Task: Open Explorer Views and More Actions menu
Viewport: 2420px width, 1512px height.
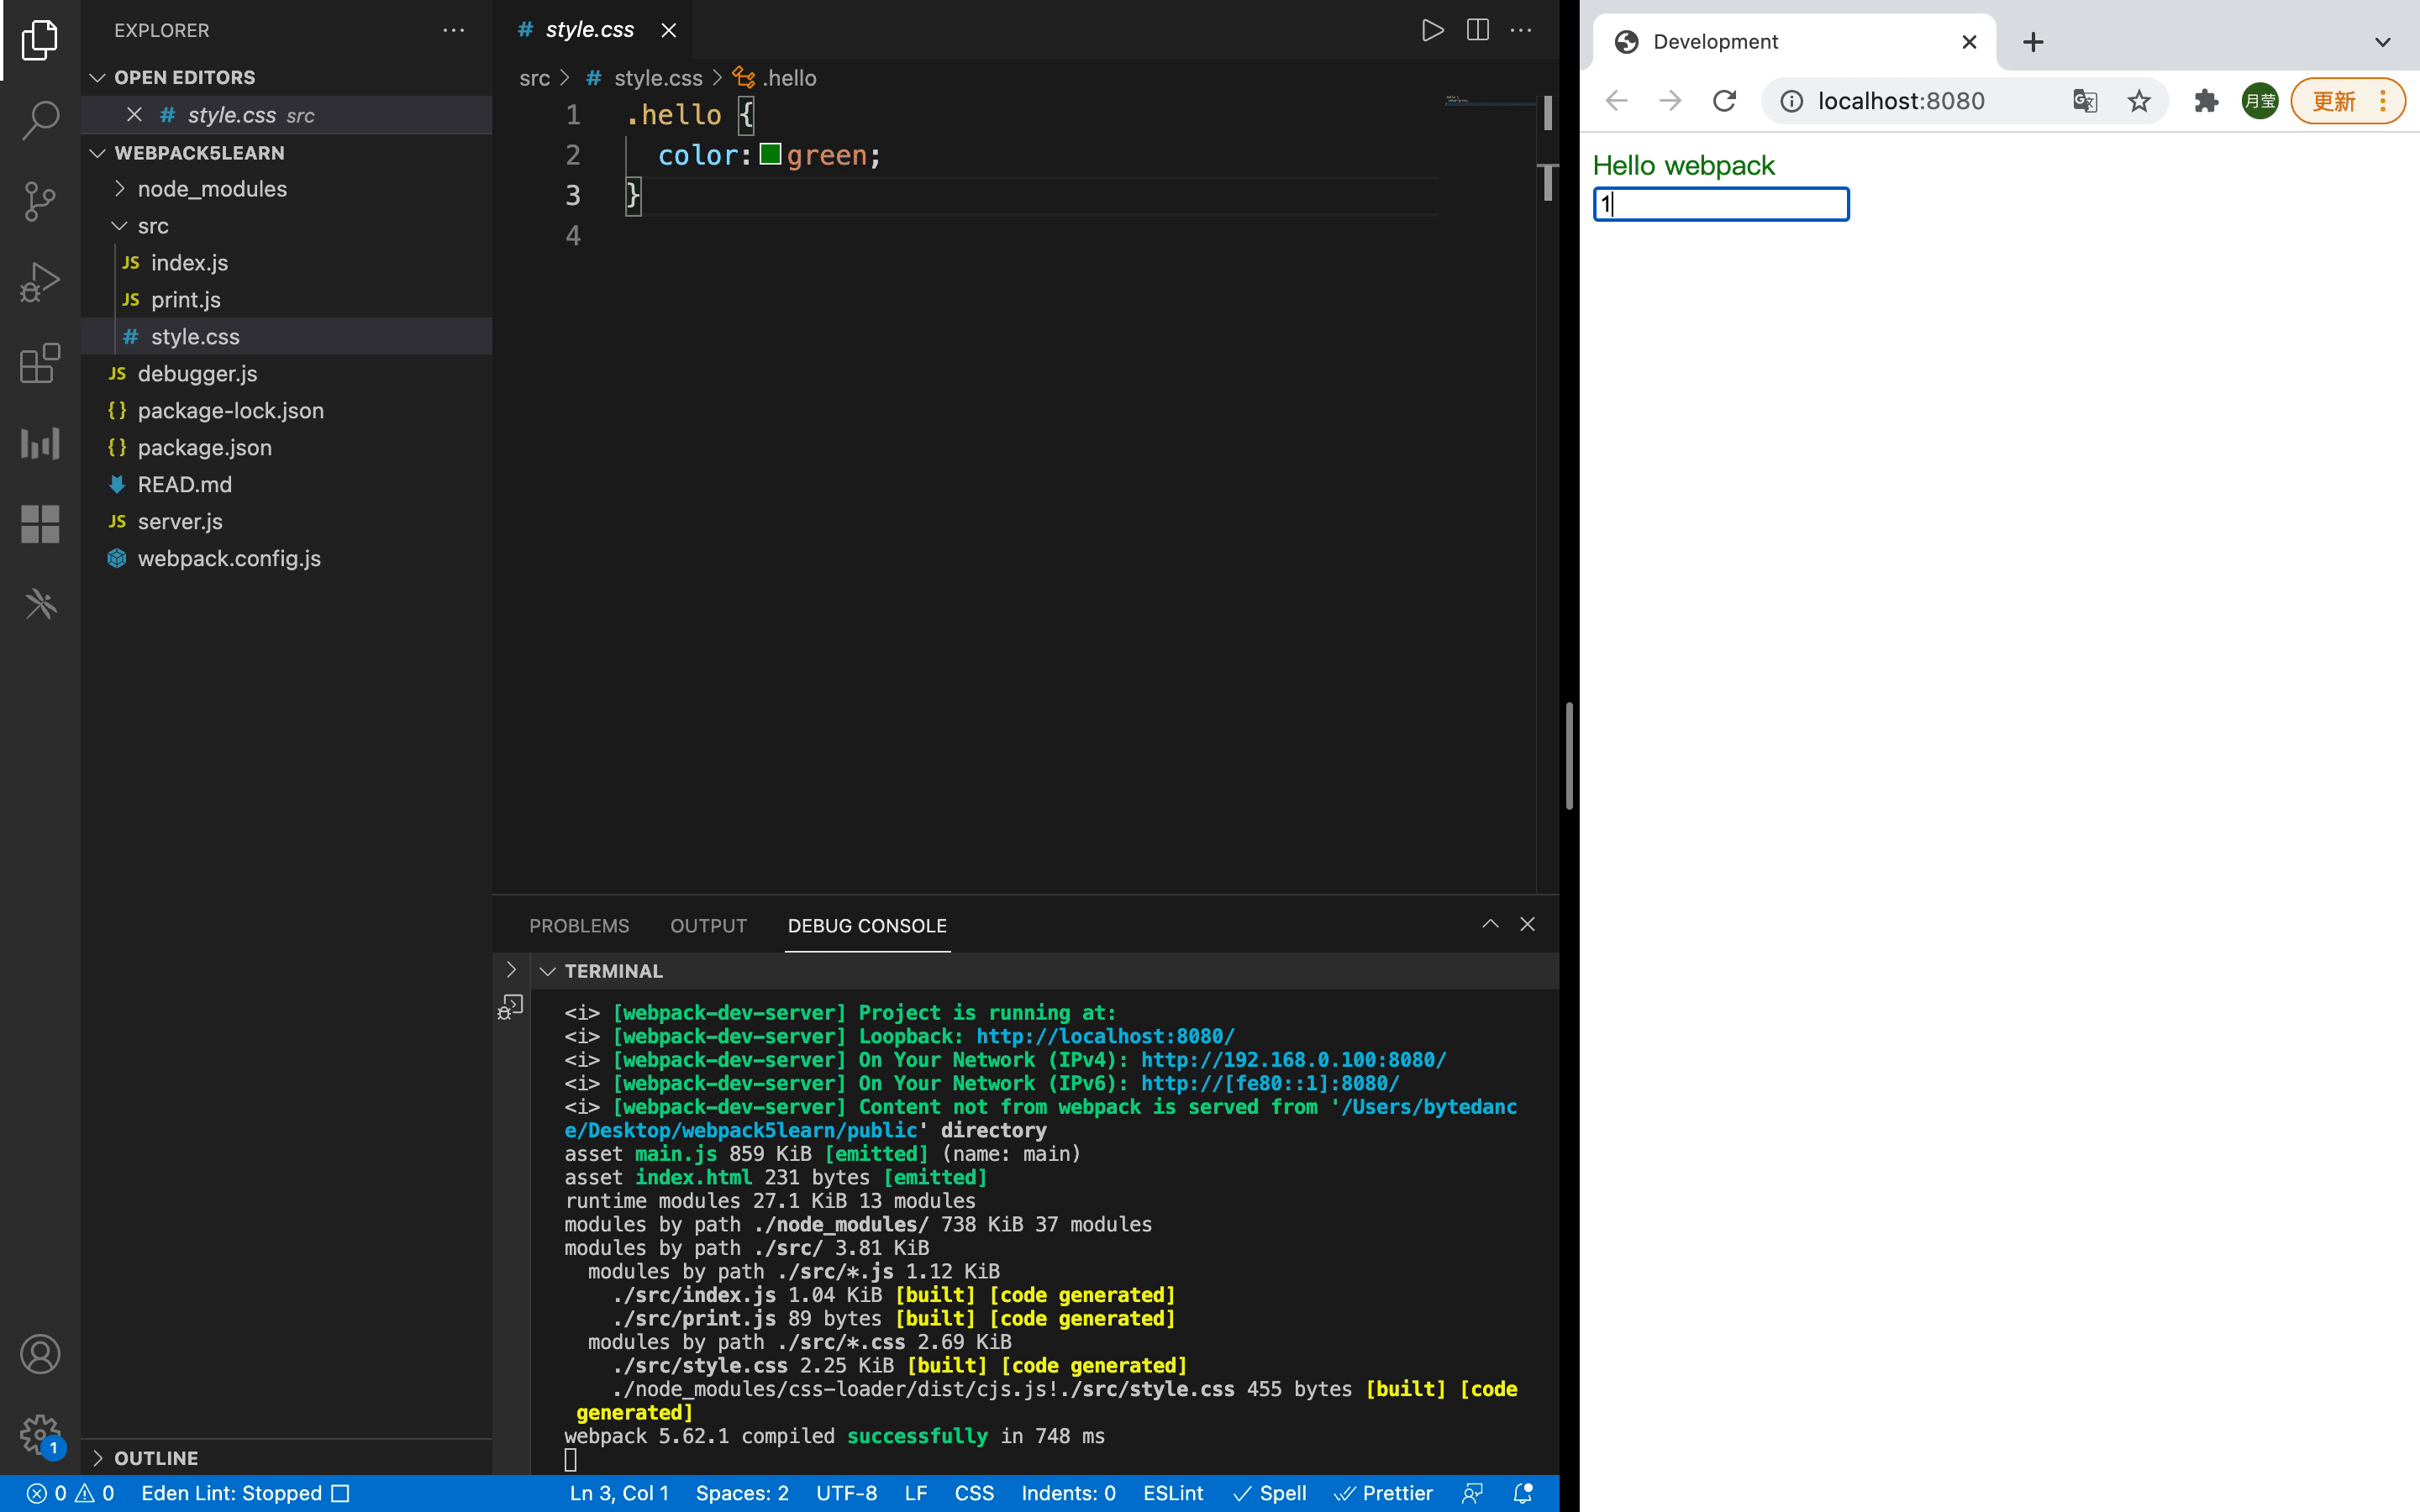Action: (x=454, y=30)
